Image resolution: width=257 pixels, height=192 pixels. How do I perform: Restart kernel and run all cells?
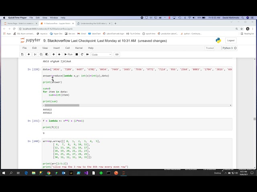[x=88, y=54]
